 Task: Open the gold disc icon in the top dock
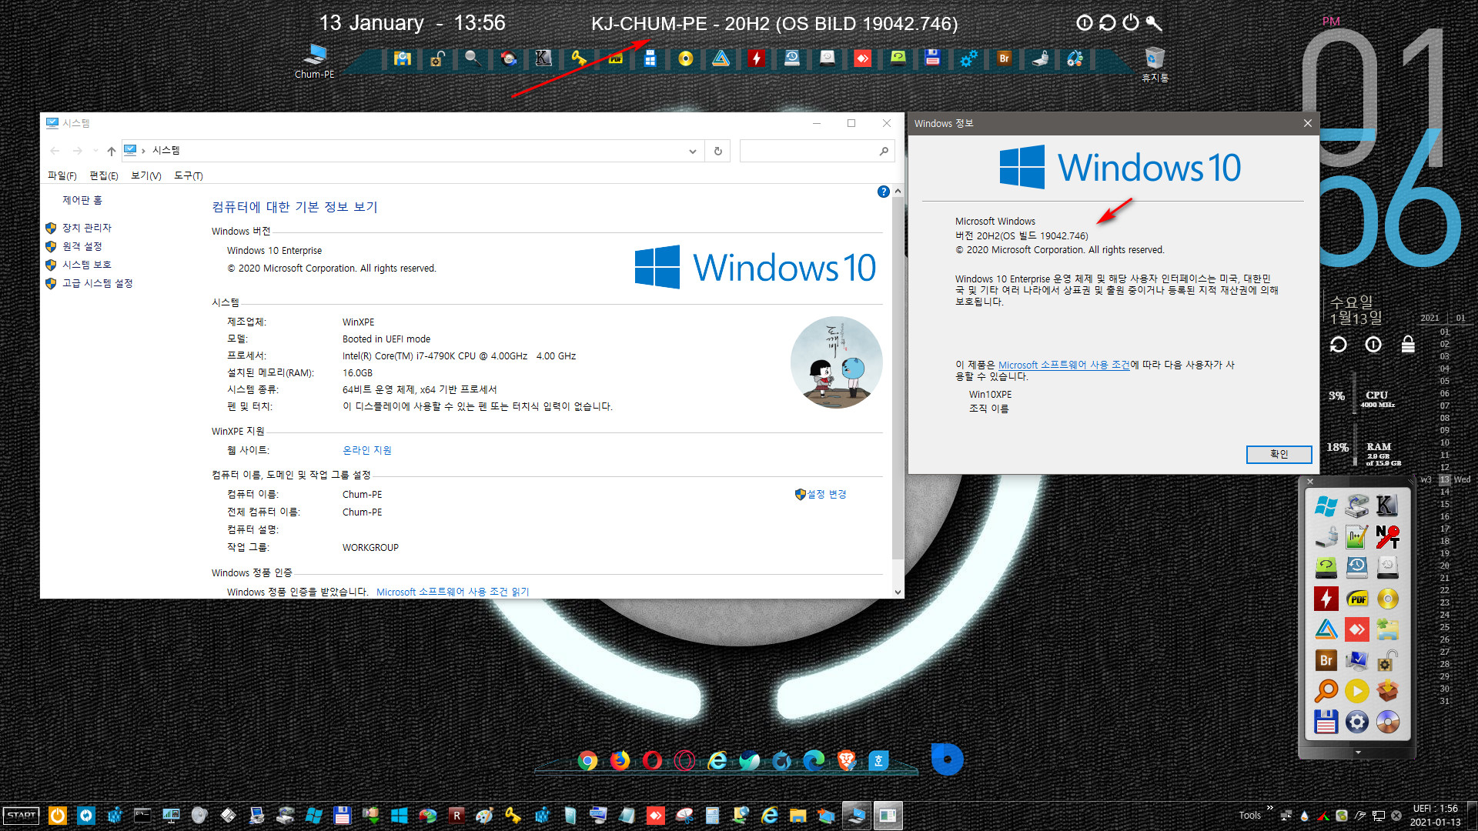tap(685, 58)
